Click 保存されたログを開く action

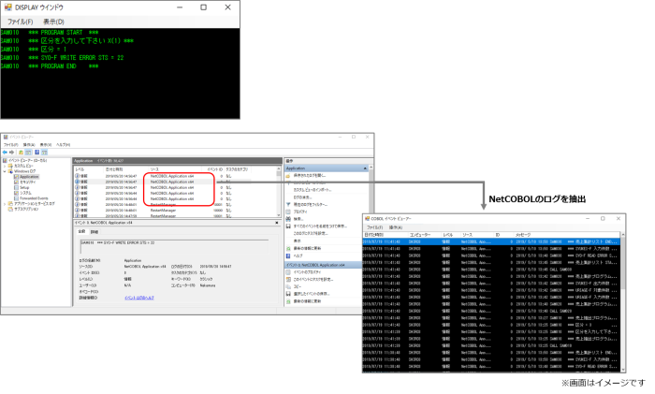point(309,176)
